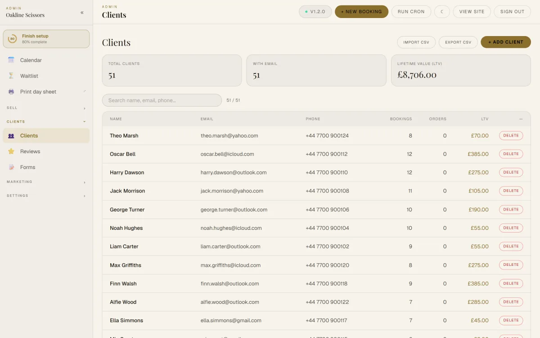Click the Lifetime Value £8,706.00 card

coord(461,70)
